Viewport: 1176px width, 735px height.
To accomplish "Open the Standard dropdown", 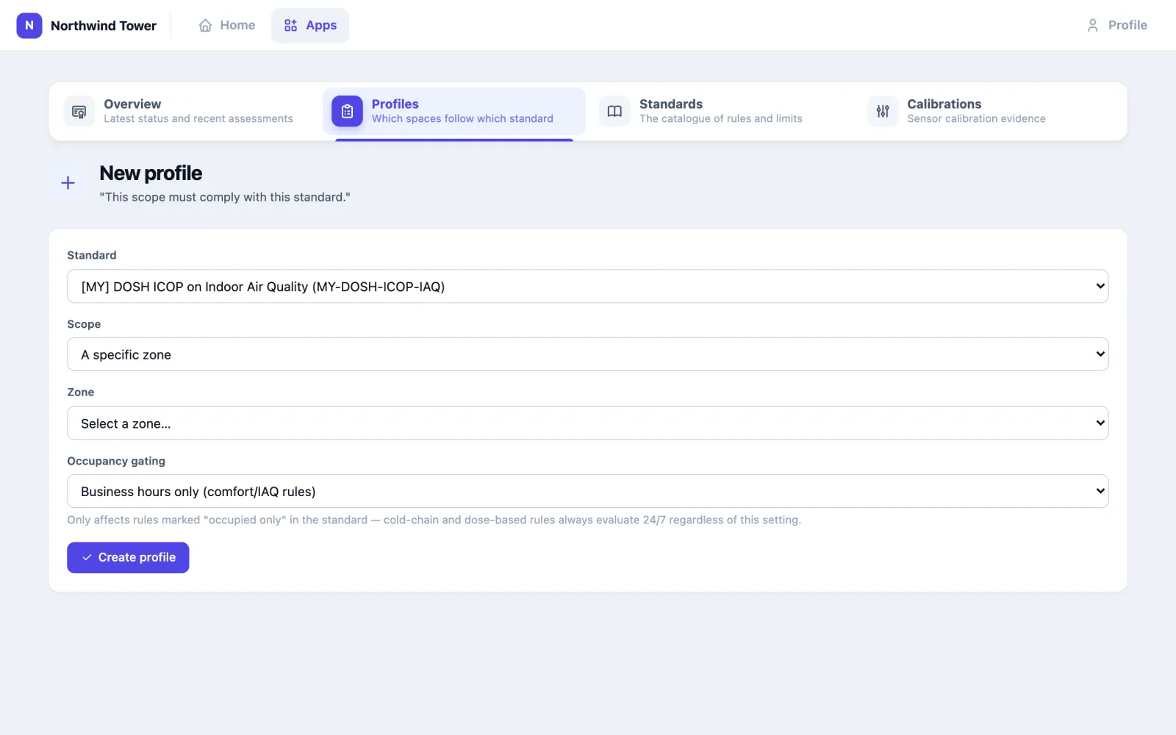I will (x=587, y=286).
